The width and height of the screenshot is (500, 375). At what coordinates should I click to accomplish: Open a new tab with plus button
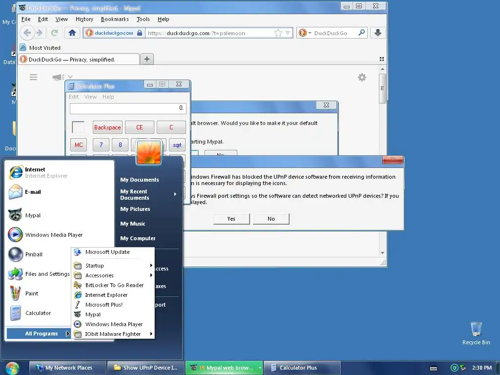[x=146, y=59]
